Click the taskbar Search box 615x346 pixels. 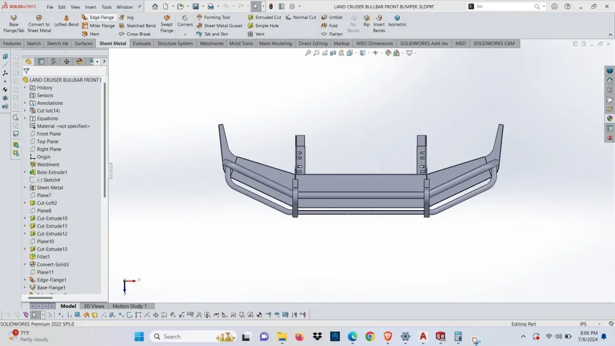(194, 337)
